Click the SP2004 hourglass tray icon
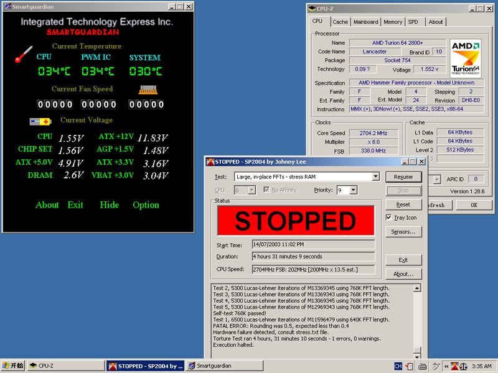This screenshot has height=373, width=498. (455, 366)
